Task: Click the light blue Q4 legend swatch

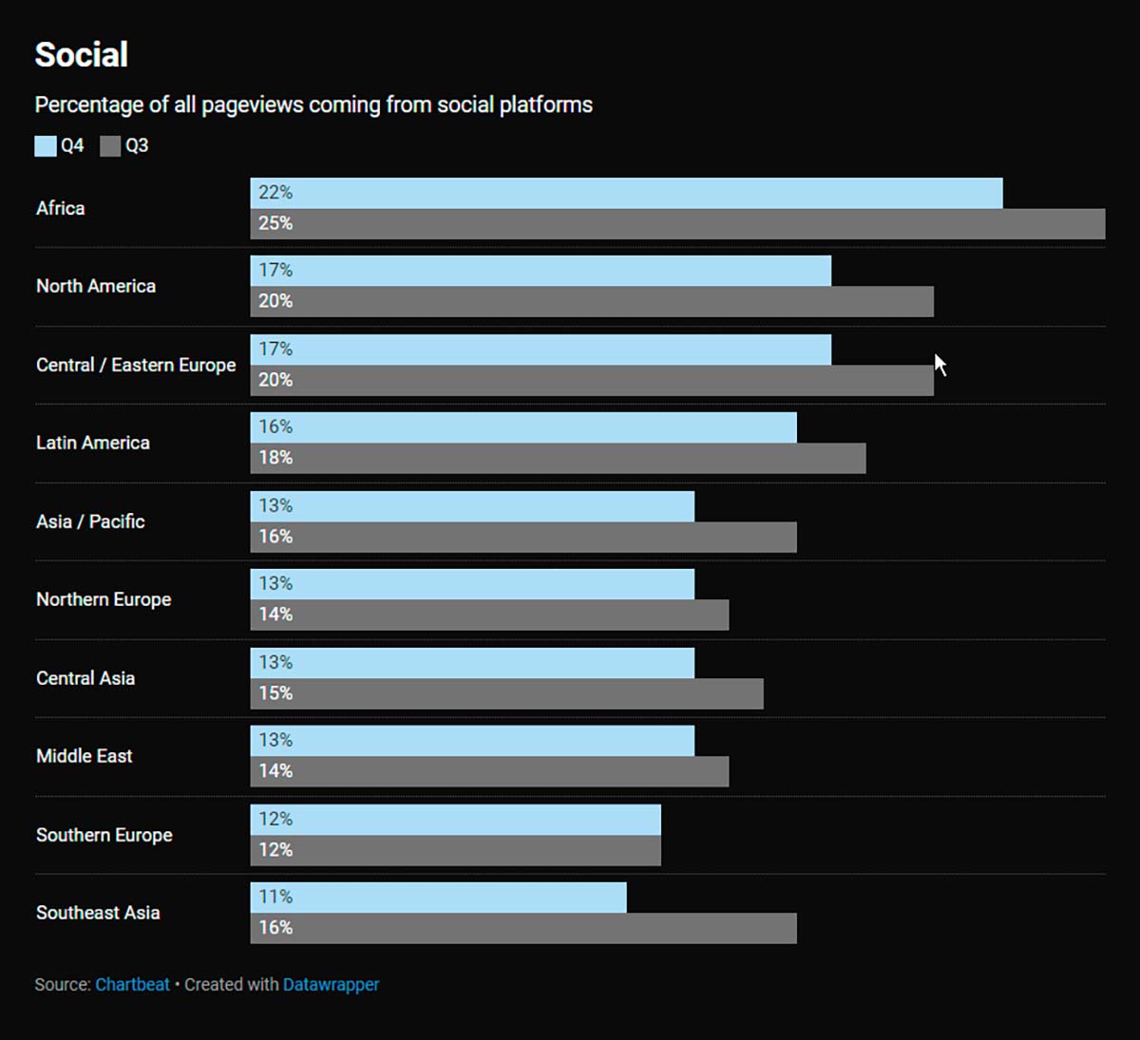Action: click(46, 146)
